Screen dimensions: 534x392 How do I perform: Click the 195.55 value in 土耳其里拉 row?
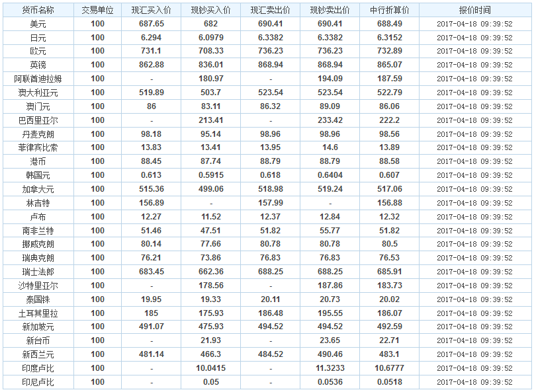(x=330, y=313)
